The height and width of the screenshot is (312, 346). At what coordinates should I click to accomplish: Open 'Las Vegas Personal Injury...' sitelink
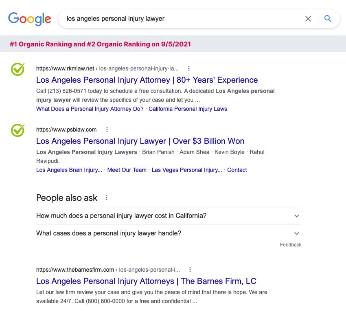point(187,170)
